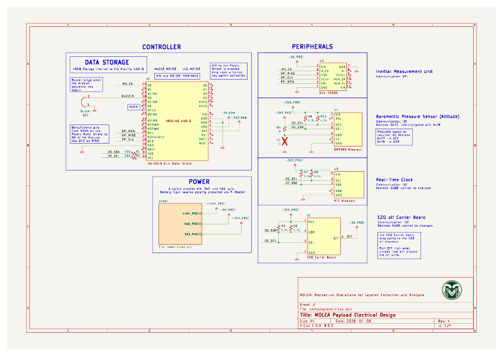Select the SEN-15335 IMU symbol
The height and width of the screenshot is (356, 503).
332,76
